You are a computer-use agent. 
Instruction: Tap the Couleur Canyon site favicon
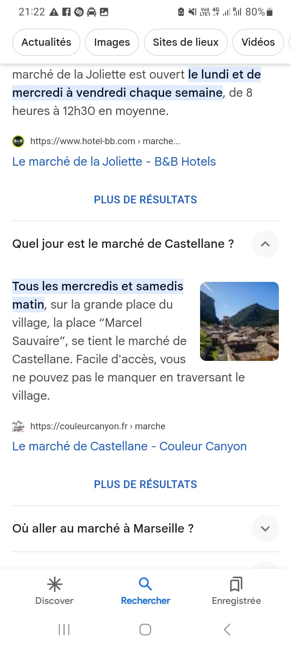[x=18, y=426]
